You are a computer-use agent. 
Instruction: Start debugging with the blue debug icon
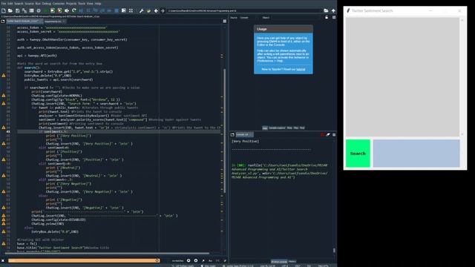[81, 10]
